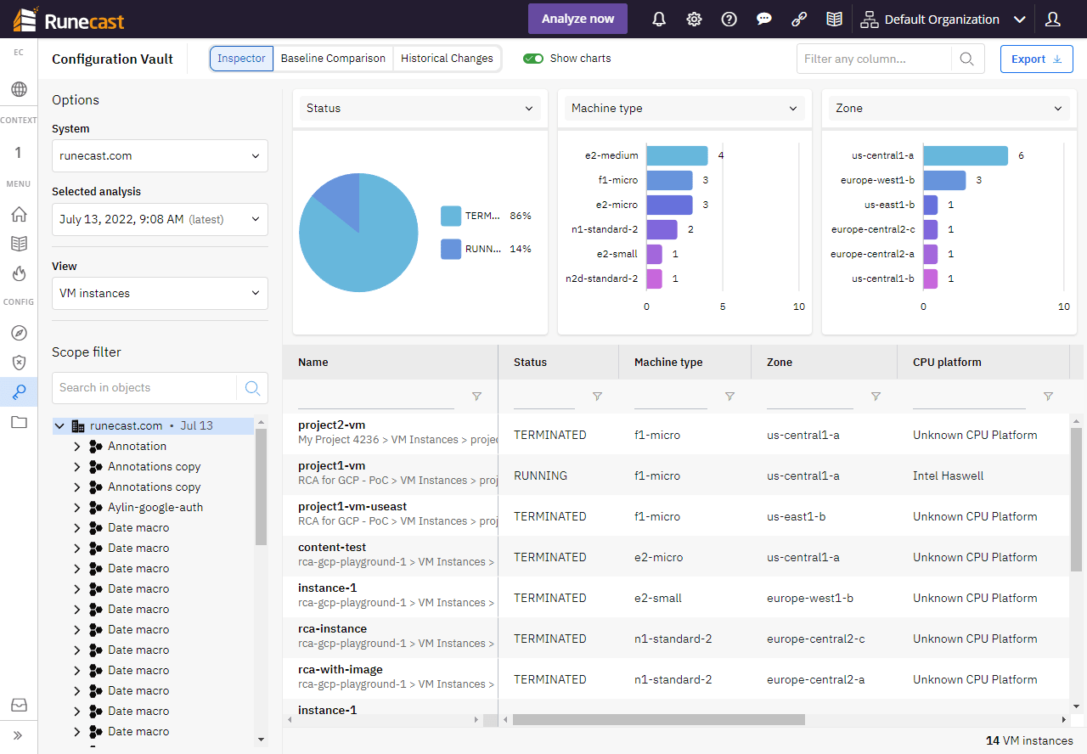Open the Status chart selector dropdown
The width and height of the screenshot is (1087, 754).
(420, 108)
